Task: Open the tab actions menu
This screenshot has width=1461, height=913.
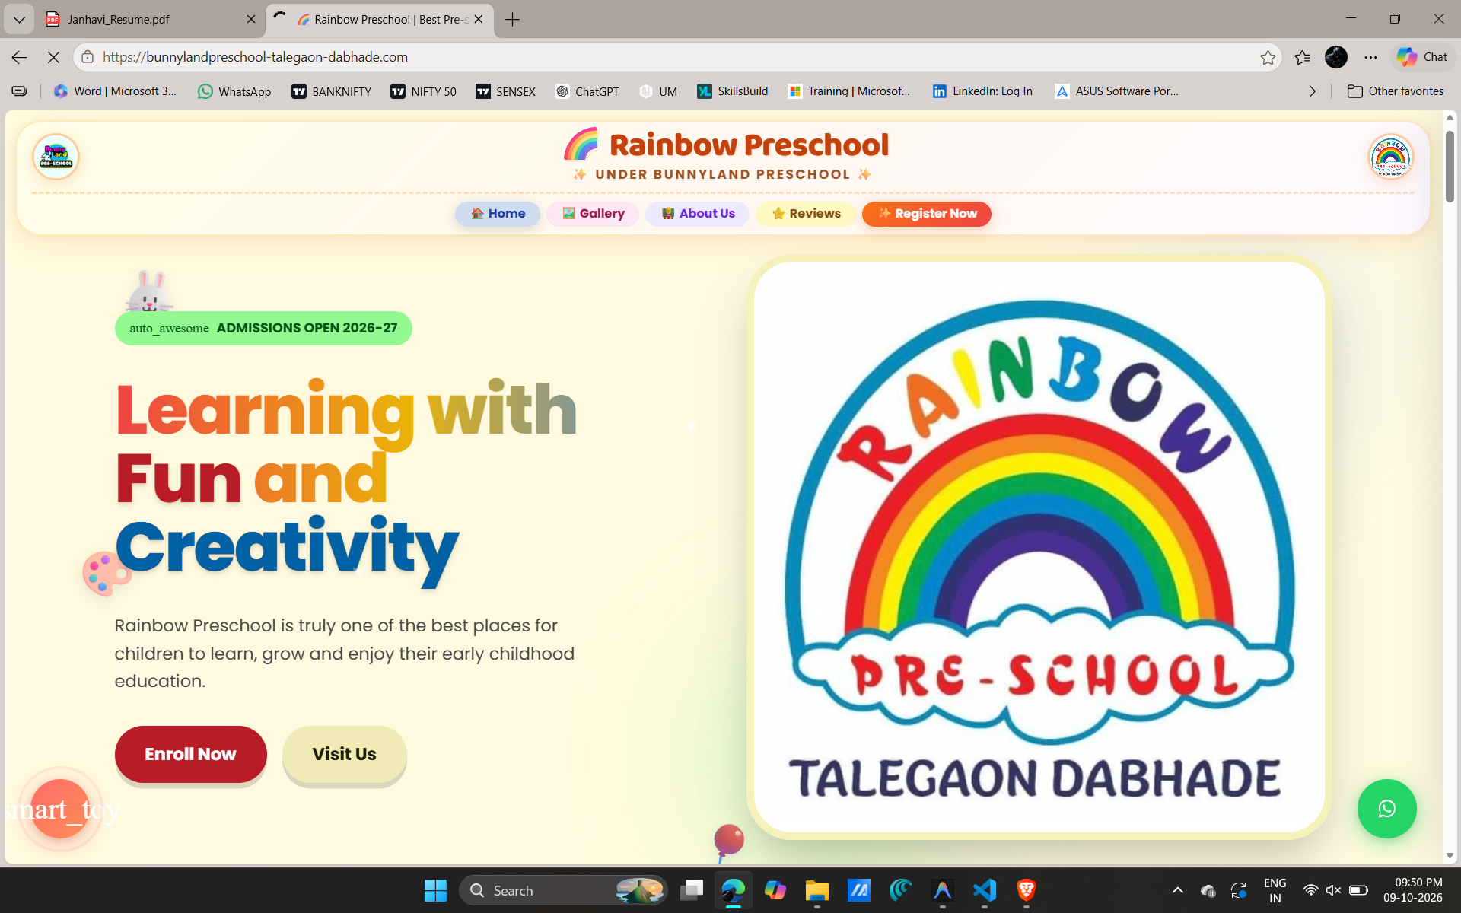Action: 19,20
